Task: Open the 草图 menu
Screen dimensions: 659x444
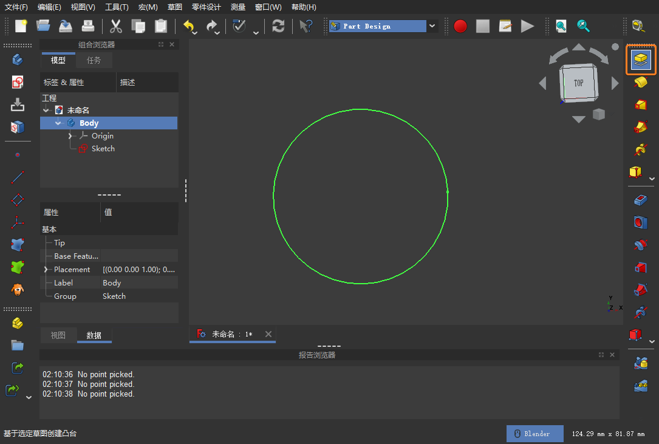Action: [175, 7]
